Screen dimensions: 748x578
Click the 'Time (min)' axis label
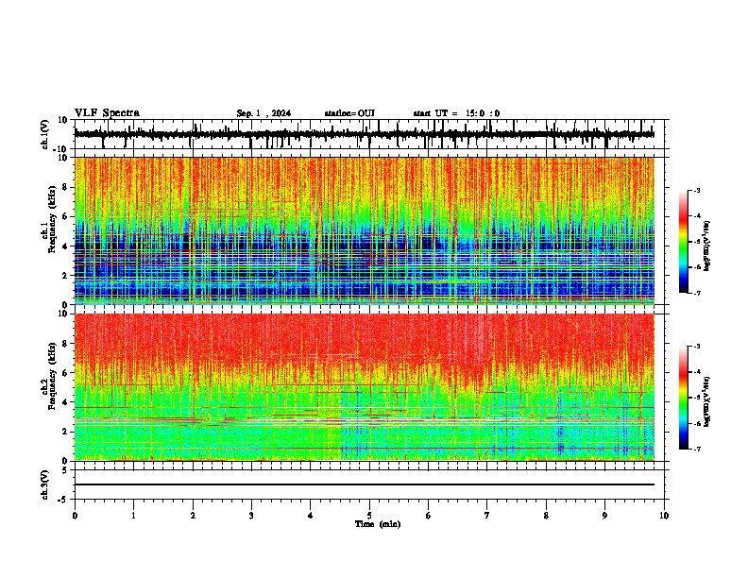378,524
